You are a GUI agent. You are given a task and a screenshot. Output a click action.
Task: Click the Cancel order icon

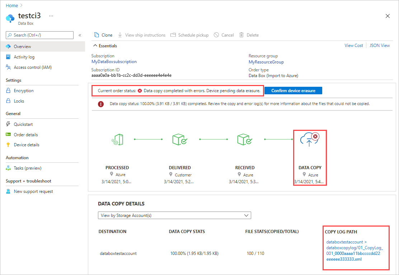[x=216, y=35]
